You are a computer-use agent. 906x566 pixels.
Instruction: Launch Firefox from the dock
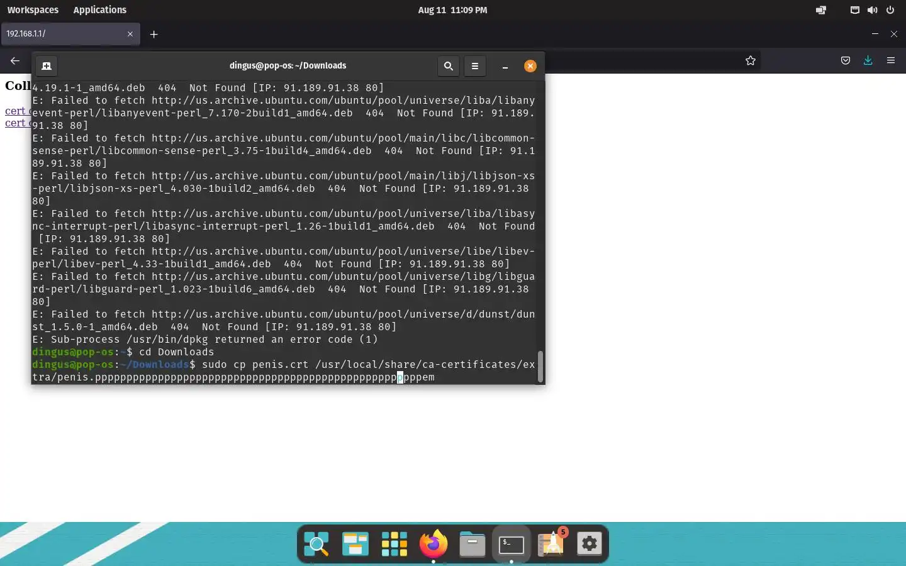(x=433, y=544)
